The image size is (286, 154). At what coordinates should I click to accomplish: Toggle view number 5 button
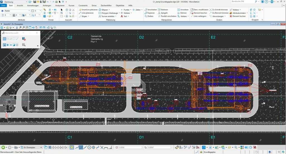point(59,147)
